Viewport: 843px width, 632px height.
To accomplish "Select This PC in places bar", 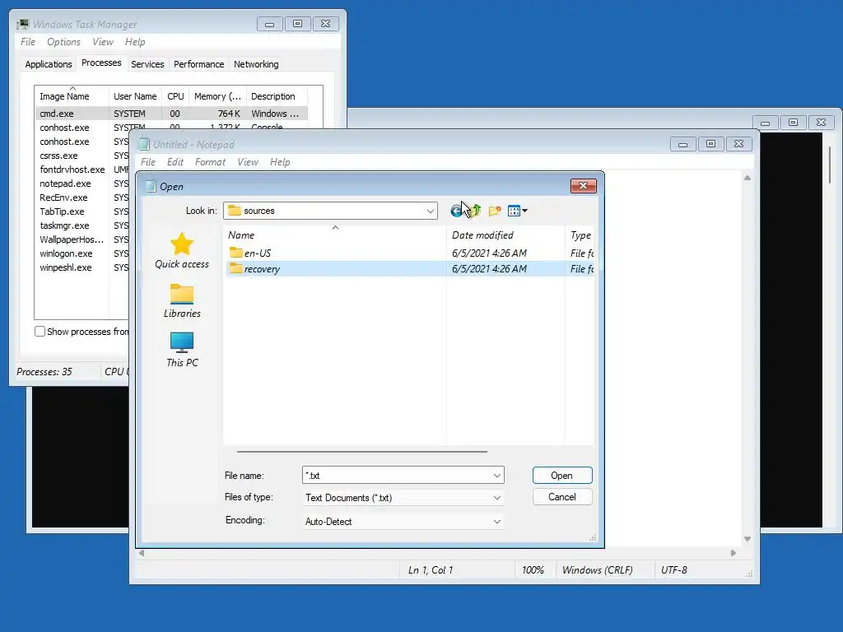I will point(182,350).
